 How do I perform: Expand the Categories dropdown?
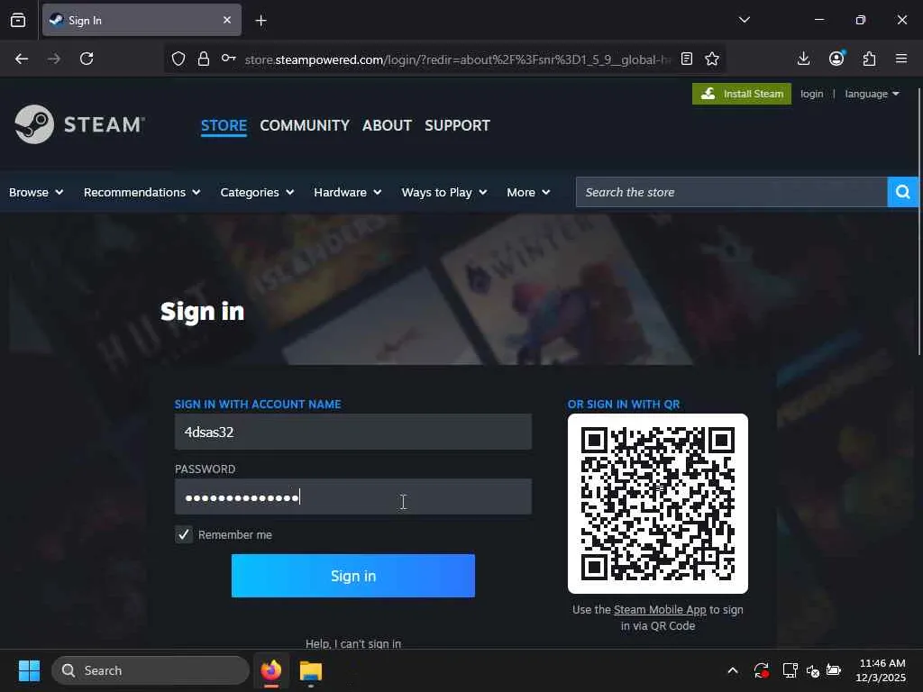click(257, 193)
